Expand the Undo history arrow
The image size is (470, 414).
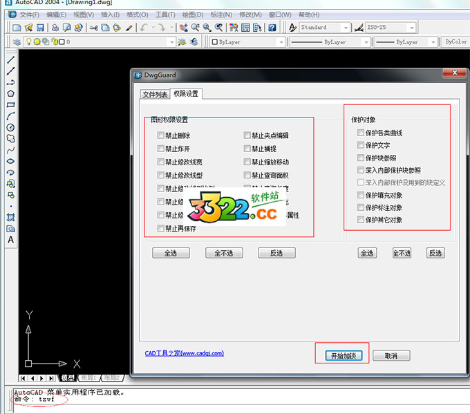(x=153, y=28)
